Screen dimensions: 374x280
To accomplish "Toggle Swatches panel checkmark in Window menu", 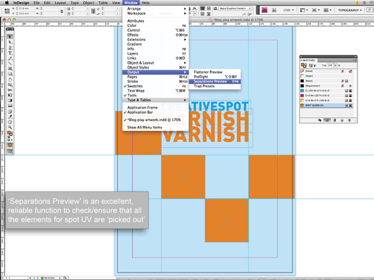I will [x=155, y=86].
